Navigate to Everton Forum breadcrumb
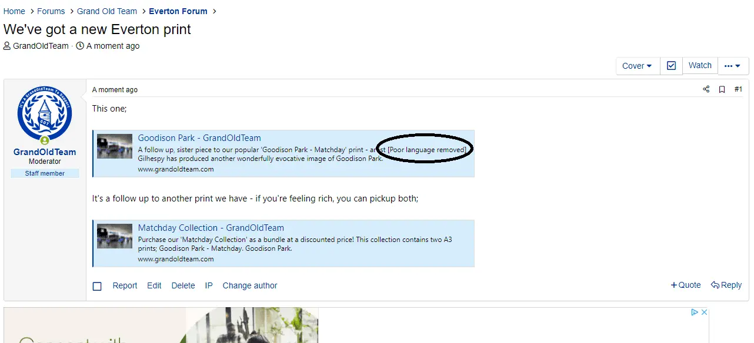The width and height of the screenshot is (754, 343). point(178,11)
